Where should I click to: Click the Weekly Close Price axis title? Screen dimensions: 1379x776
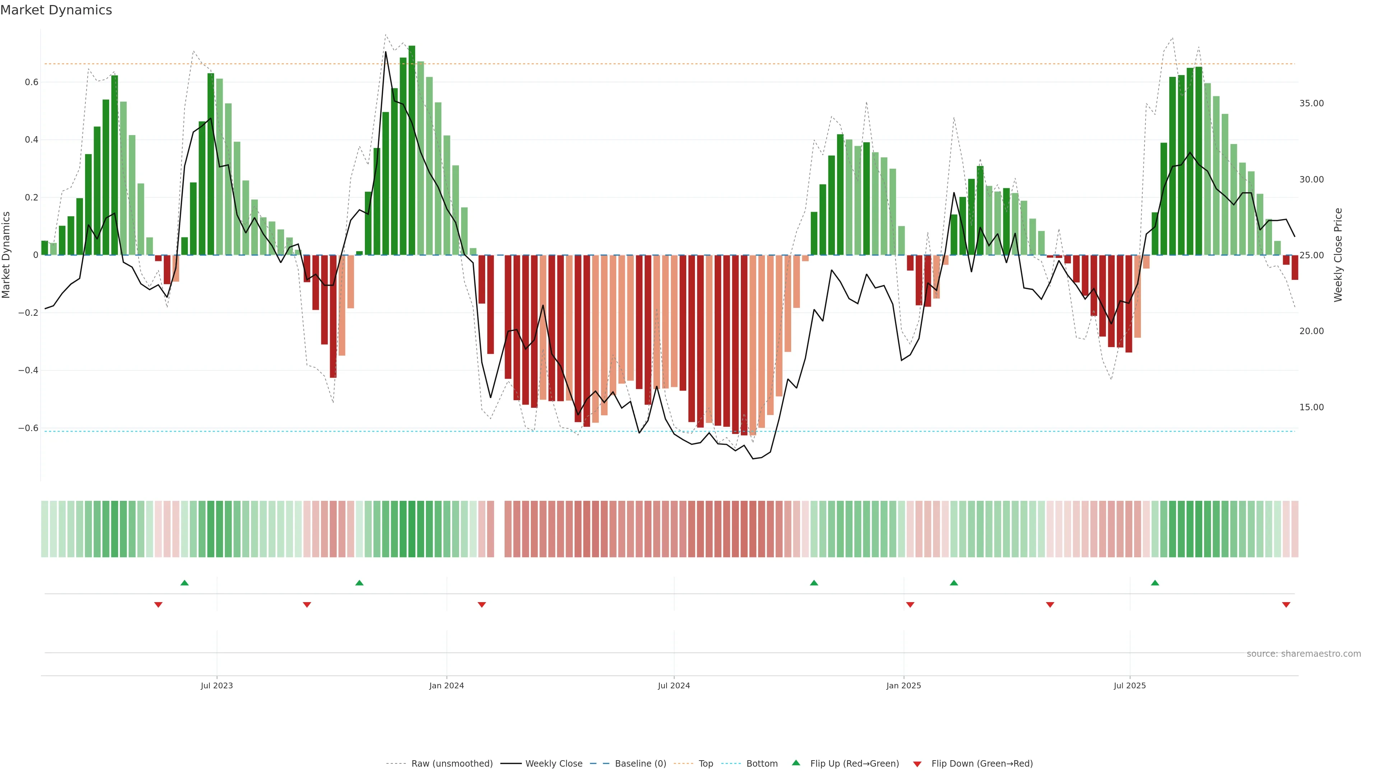coord(1338,255)
